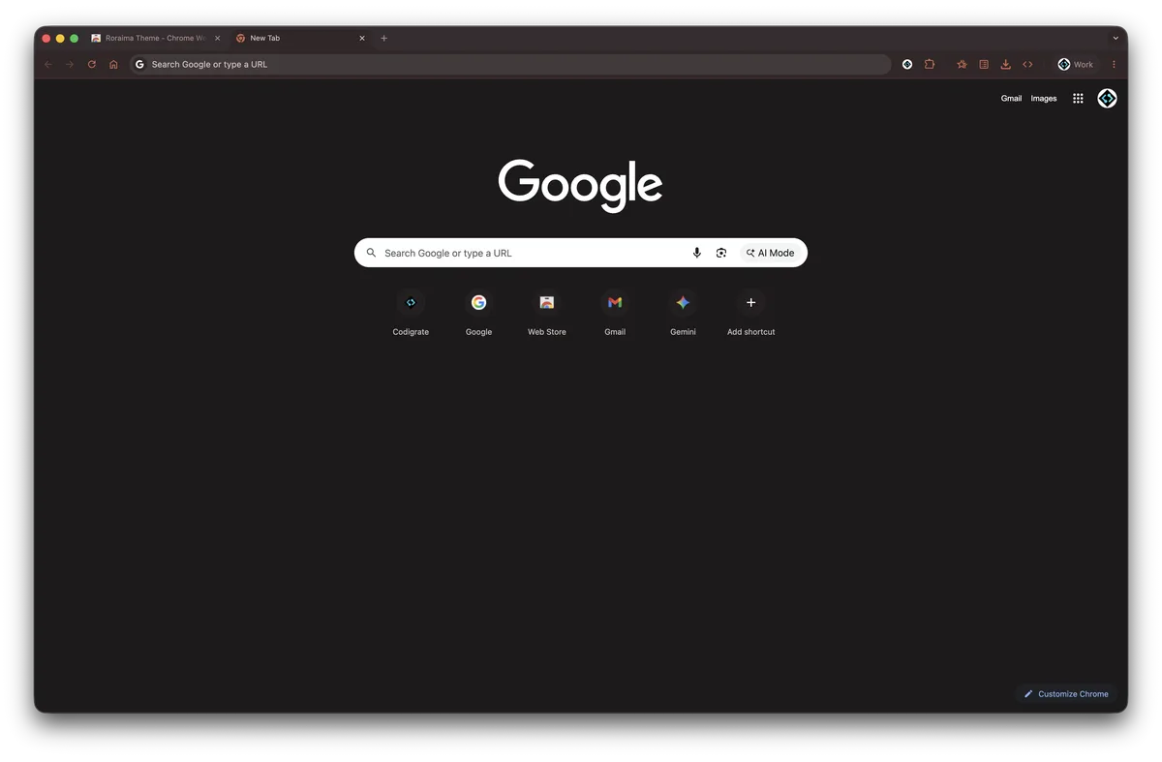Click the forward navigation arrow
The height and width of the screenshot is (762, 1162).
click(70, 65)
